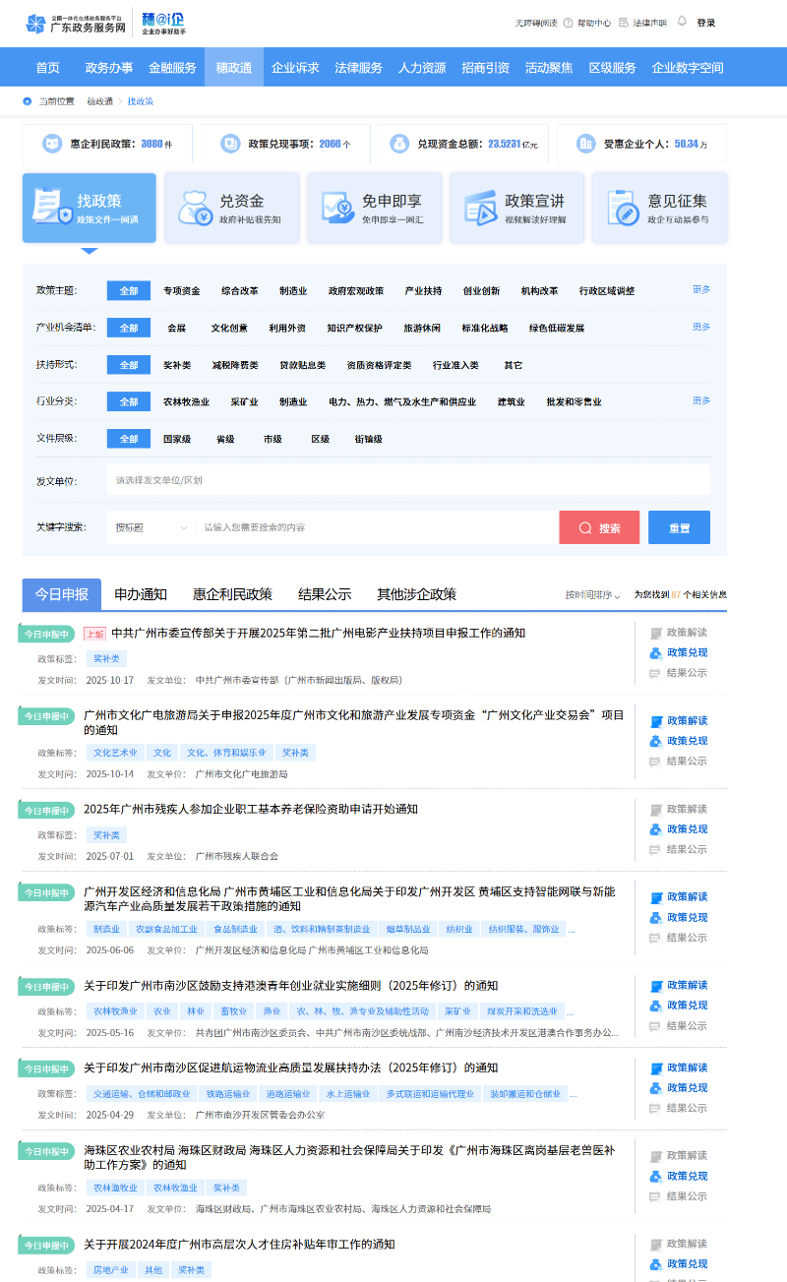787x1282 pixels.
Task: Click the 帮助中心 help icon
Action: [x=569, y=23]
